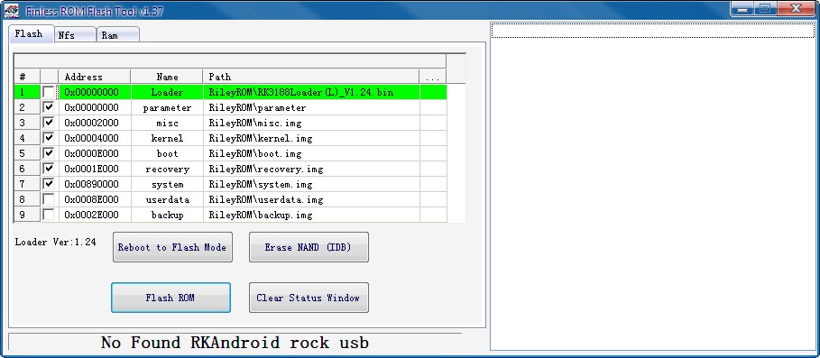
Task: Clear the status window
Action: coord(309,298)
